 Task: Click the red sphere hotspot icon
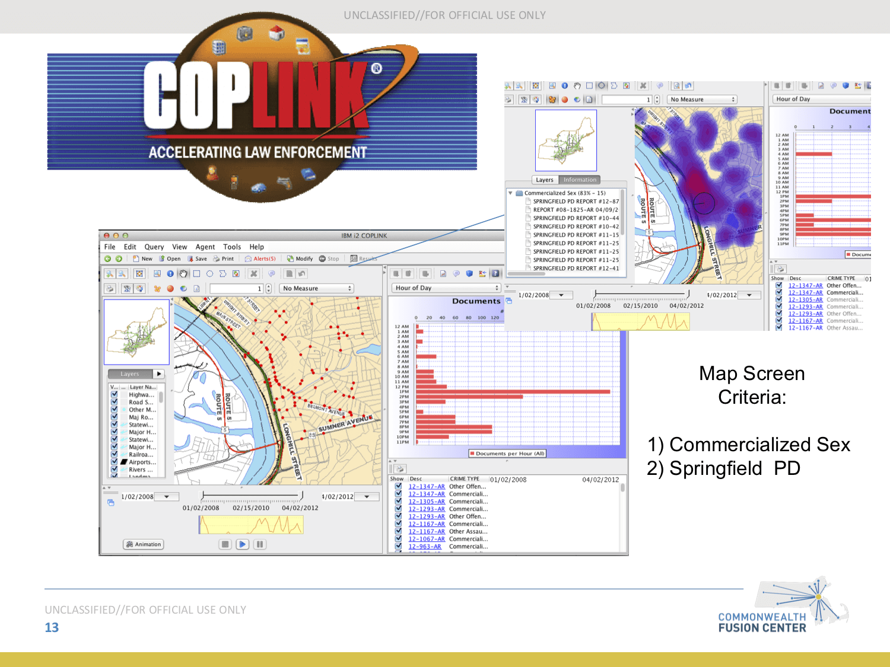pyautogui.click(x=170, y=289)
